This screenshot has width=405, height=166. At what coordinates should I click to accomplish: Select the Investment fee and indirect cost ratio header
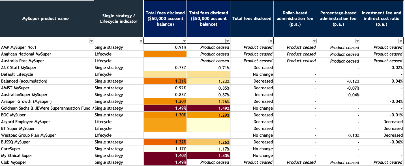pos(382,19)
